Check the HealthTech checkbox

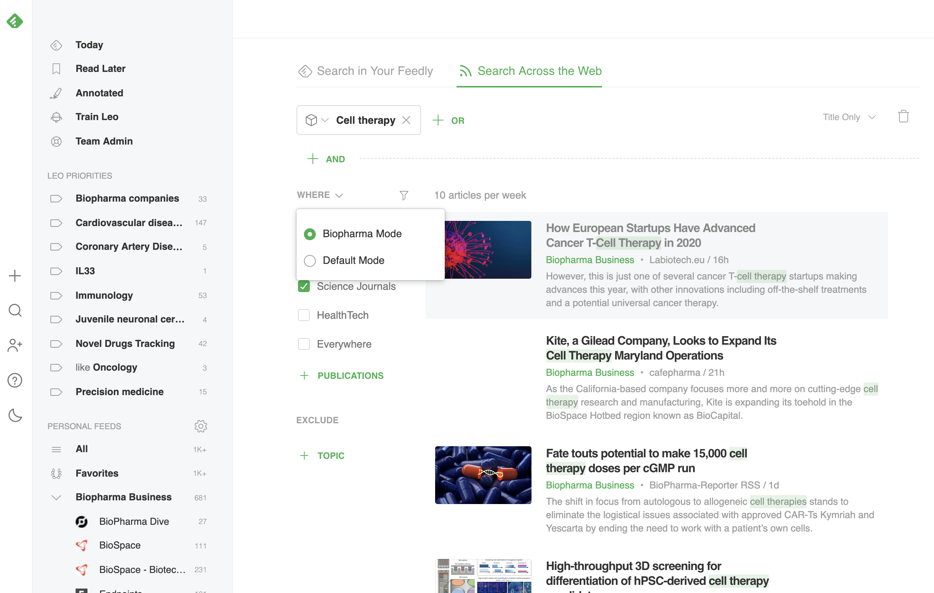pyautogui.click(x=304, y=315)
